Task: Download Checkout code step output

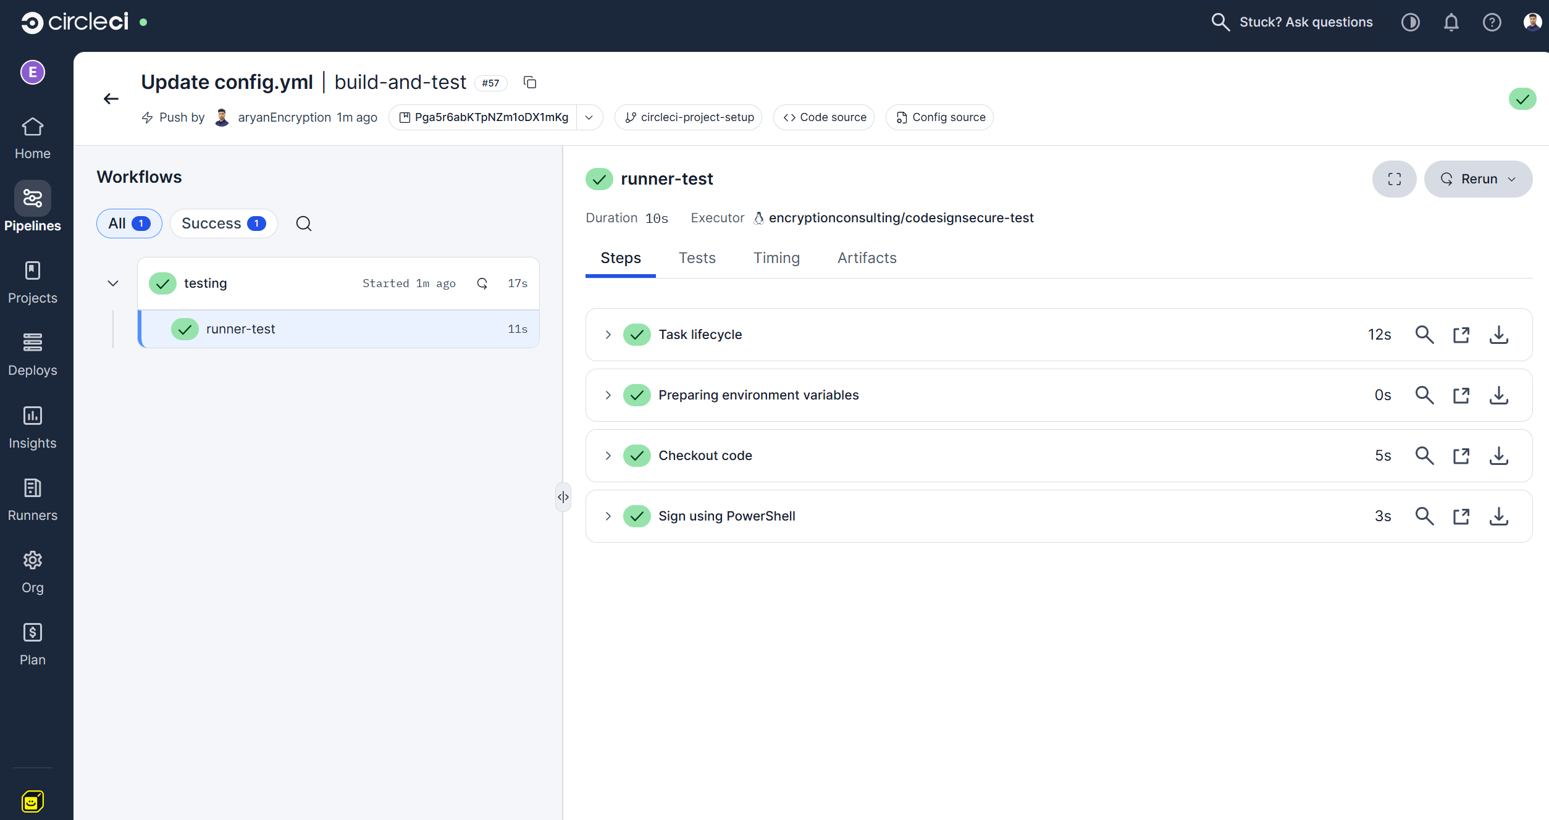Action: pos(1499,456)
